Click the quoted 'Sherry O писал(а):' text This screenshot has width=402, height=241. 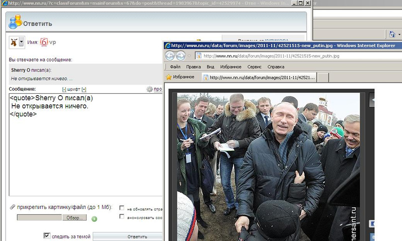[31, 70]
